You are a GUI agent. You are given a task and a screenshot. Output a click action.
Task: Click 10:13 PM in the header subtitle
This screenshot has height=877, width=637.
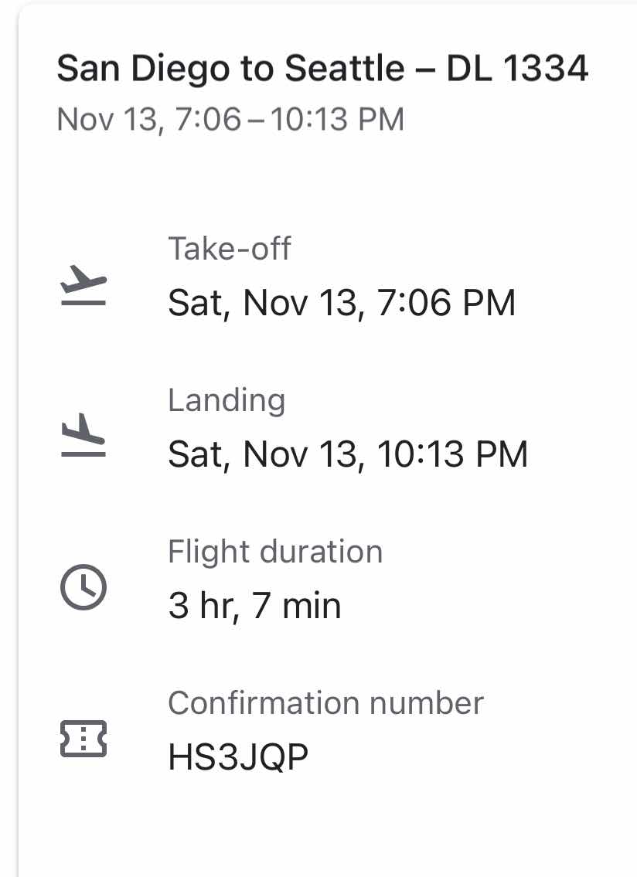337,120
